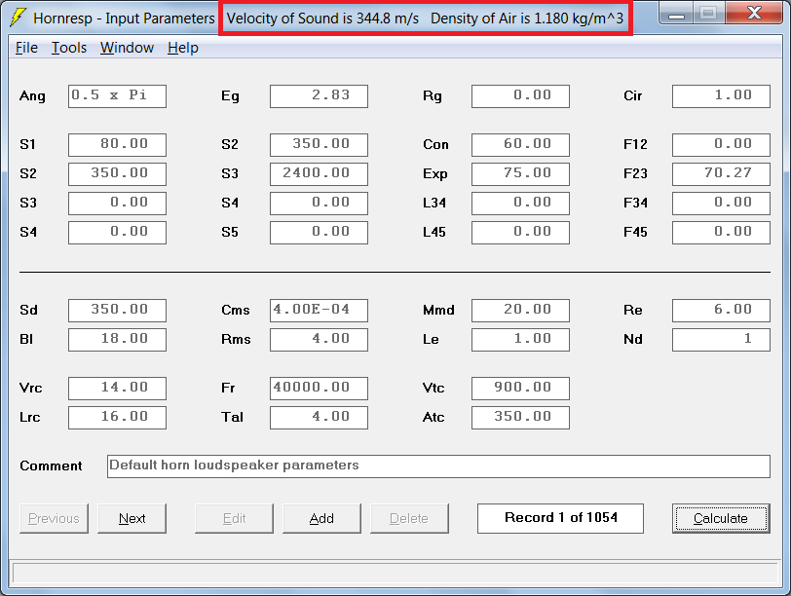Click the 'Hornresp - Input Parameters' title
Screen dimensions: 791x596
[124, 19]
